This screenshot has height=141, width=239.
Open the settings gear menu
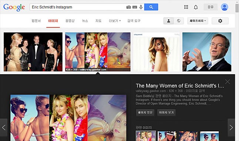click(x=220, y=21)
